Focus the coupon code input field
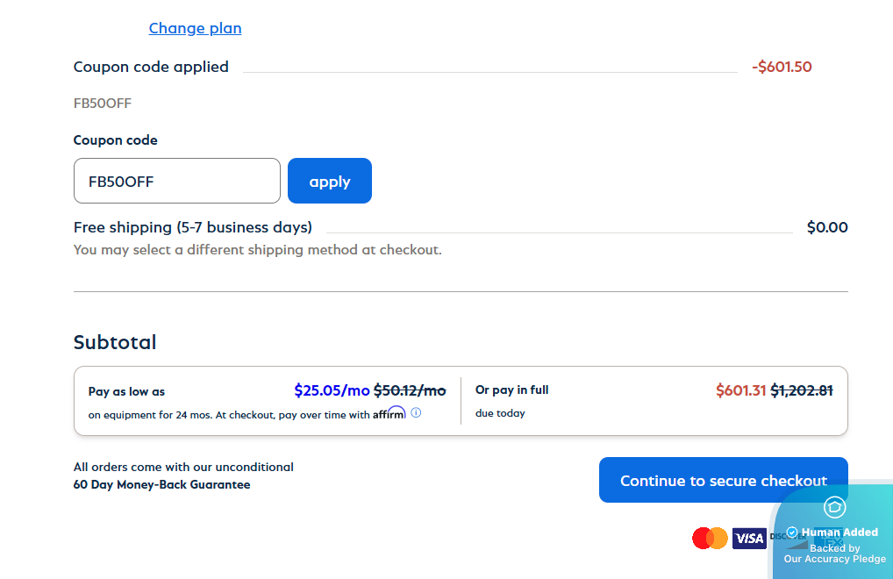 [176, 181]
